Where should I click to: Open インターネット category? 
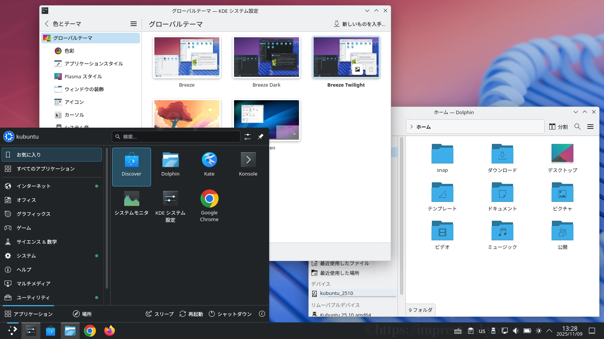(52, 186)
